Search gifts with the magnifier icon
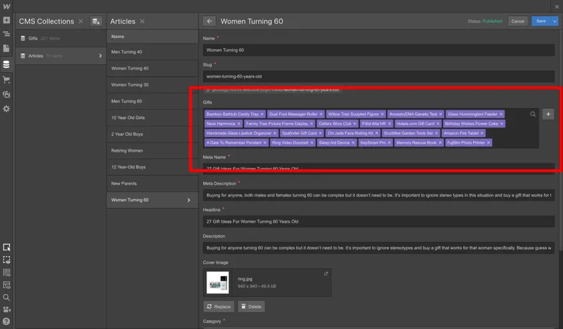The image size is (563, 329). pos(533,114)
